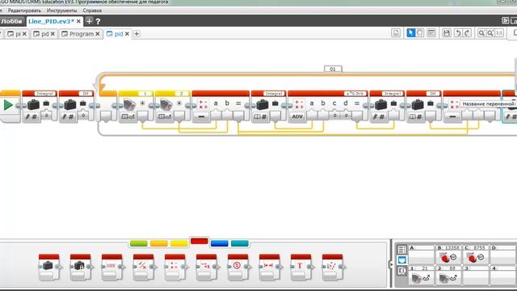
Task: Open the red Data Operations palette
Action: [200, 241]
